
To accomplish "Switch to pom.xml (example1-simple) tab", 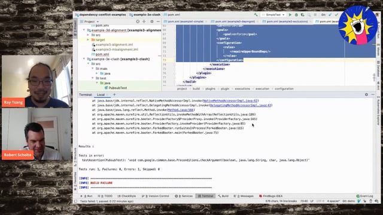I will tap(185, 21).
